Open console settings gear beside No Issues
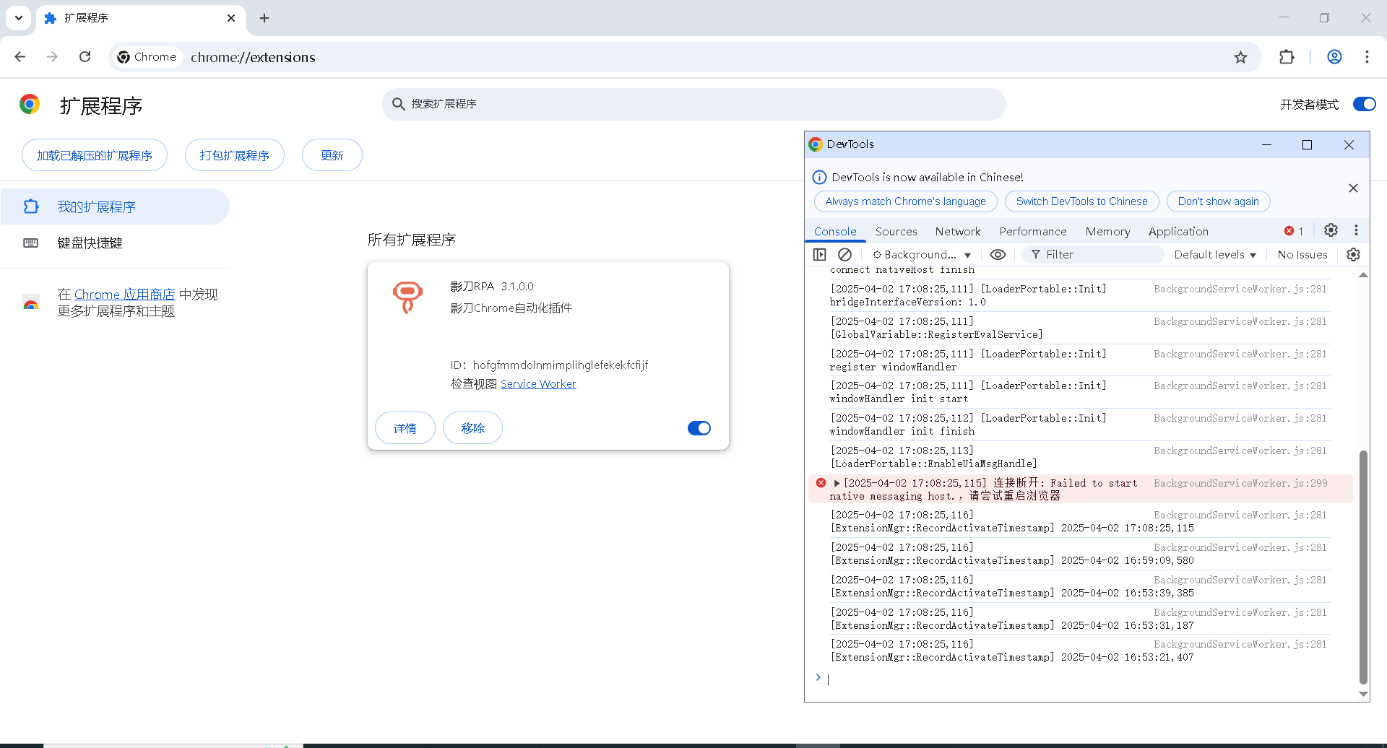The width and height of the screenshot is (1387, 748). pyautogui.click(x=1353, y=254)
